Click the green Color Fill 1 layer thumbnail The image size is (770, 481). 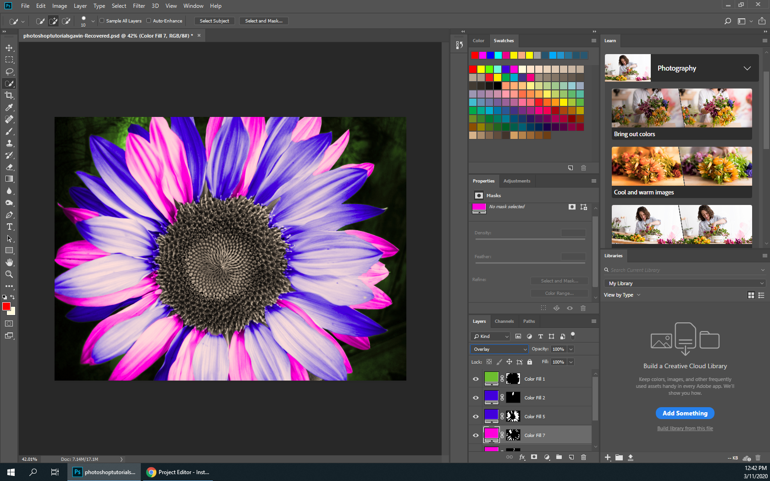click(491, 378)
